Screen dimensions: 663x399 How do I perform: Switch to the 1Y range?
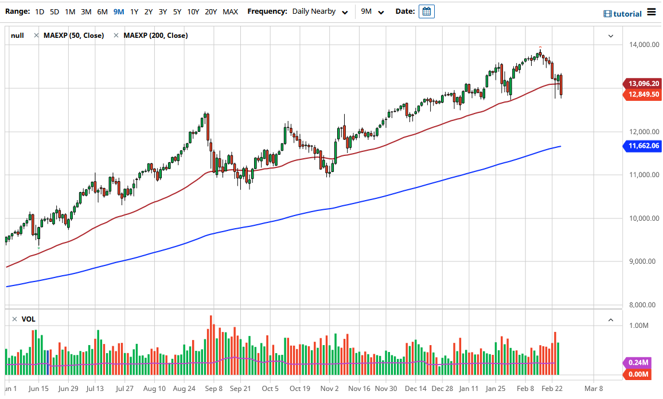[x=134, y=11]
